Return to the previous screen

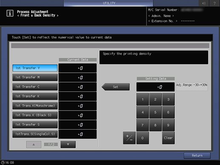click(x=197, y=156)
